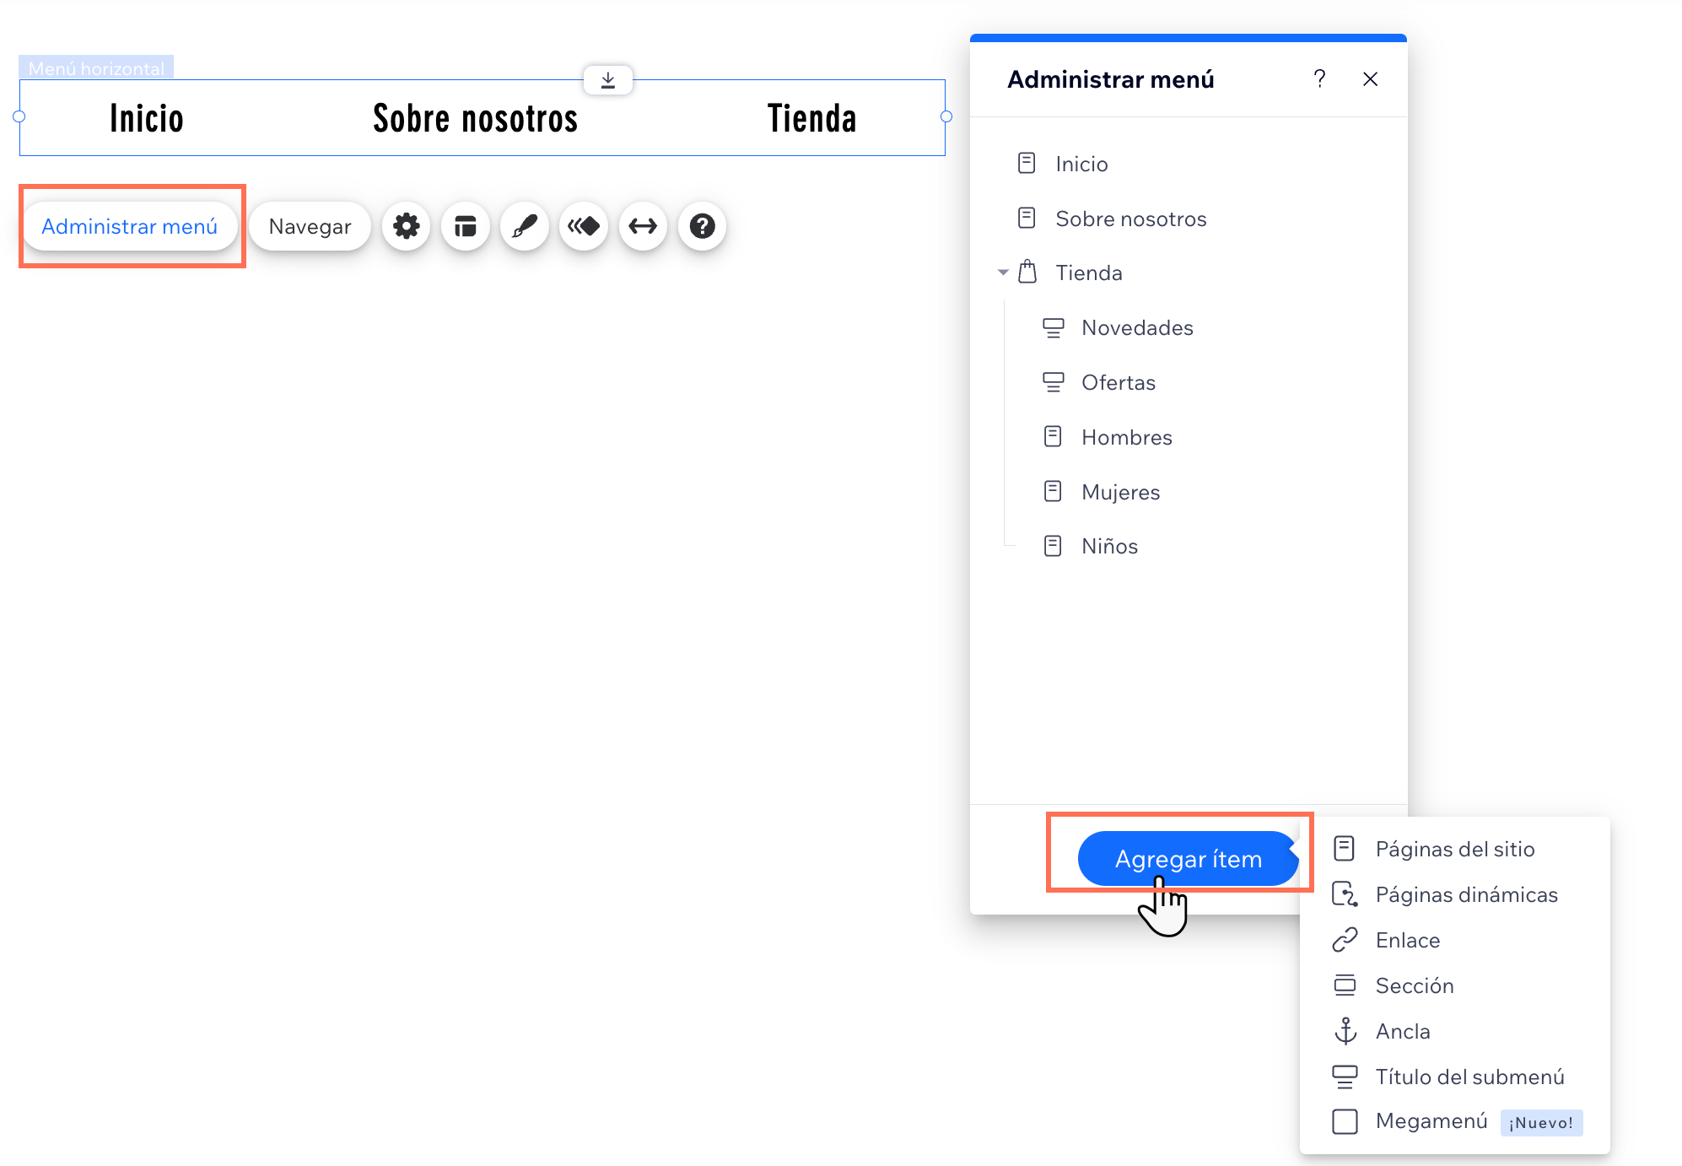The width and height of the screenshot is (1682, 1166).
Task: Click the square icon beside Megamenú
Action: [x=1345, y=1121]
